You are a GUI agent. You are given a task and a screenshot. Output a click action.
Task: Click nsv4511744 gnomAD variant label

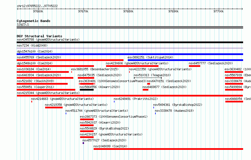(97, 111)
